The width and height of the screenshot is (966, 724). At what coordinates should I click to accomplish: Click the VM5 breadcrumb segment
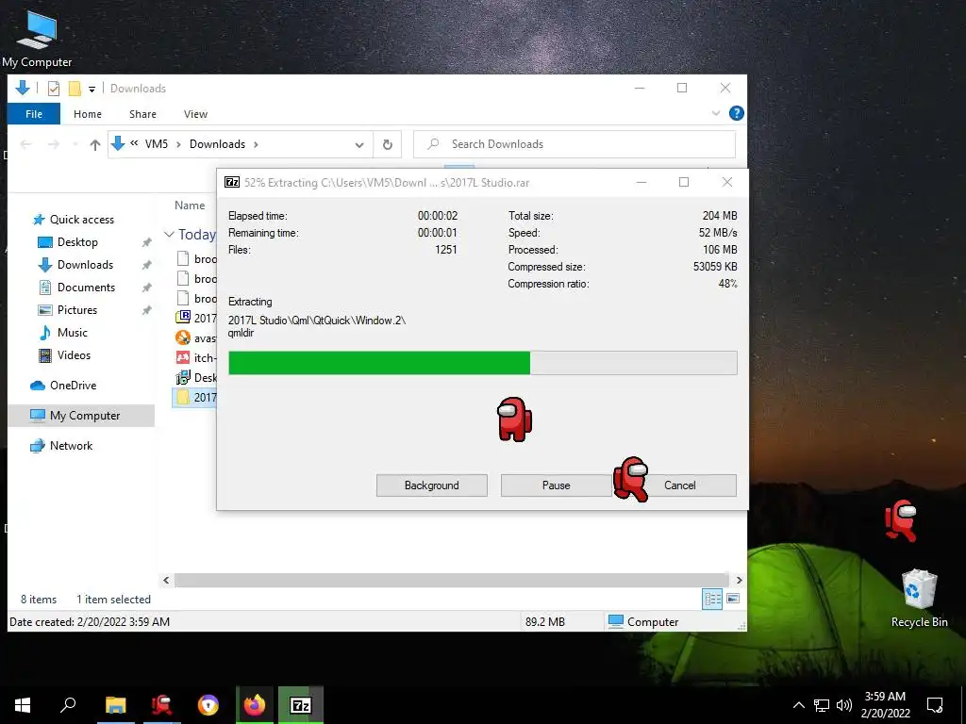point(157,144)
